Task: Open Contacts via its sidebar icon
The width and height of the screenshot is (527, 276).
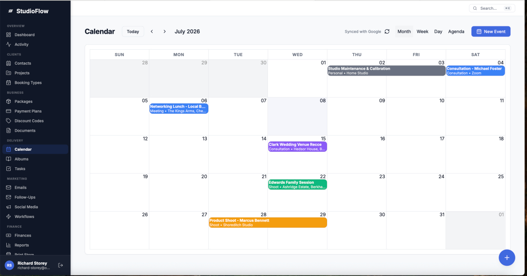Action: click(9, 63)
